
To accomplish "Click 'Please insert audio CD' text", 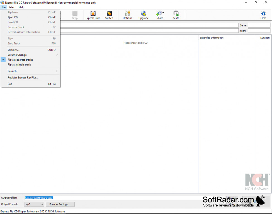I will point(135,43).
